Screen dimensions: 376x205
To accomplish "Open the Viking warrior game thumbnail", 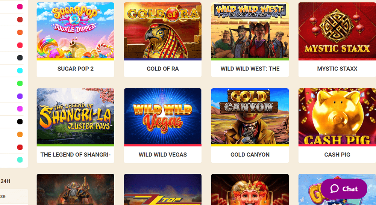I will click(75, 190).
